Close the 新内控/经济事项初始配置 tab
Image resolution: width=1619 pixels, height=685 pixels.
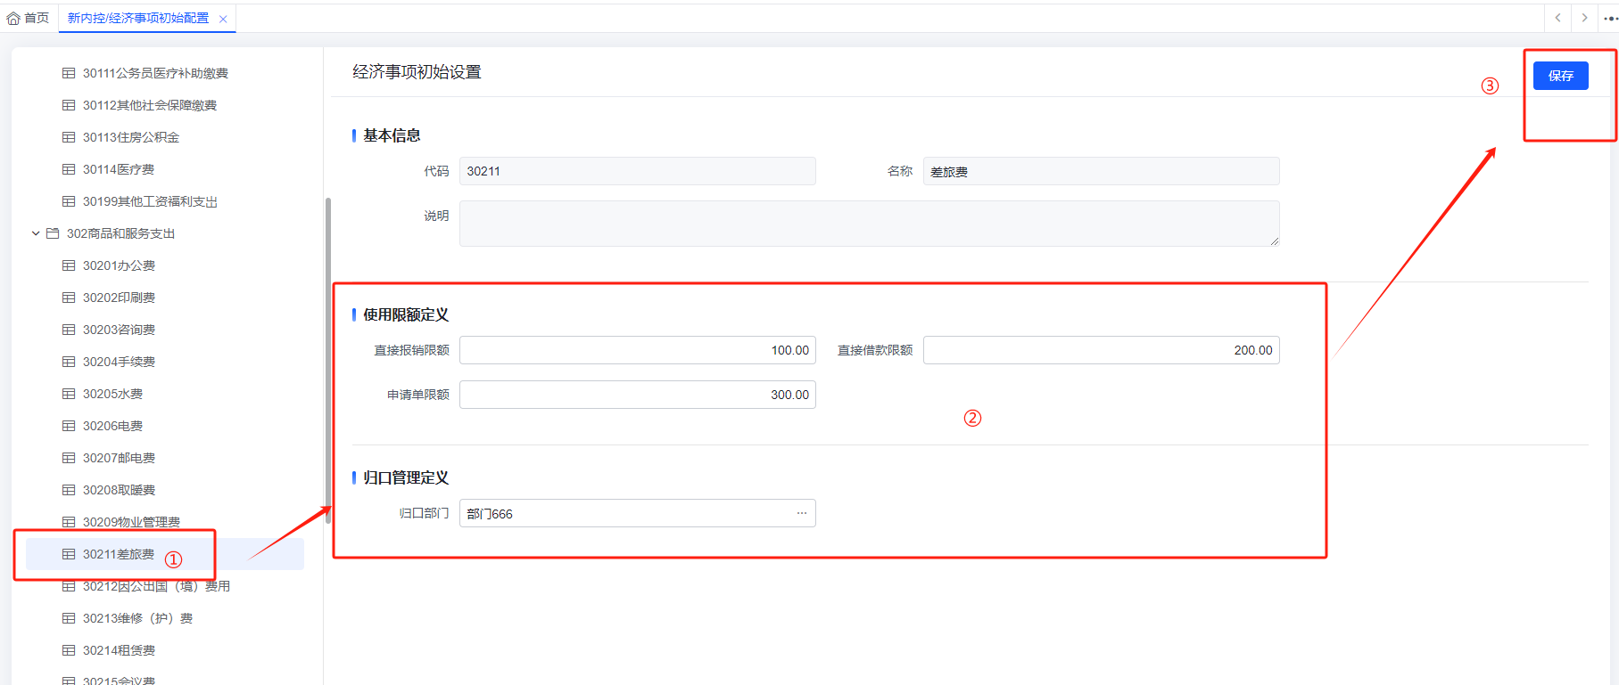tap(223, 19)
